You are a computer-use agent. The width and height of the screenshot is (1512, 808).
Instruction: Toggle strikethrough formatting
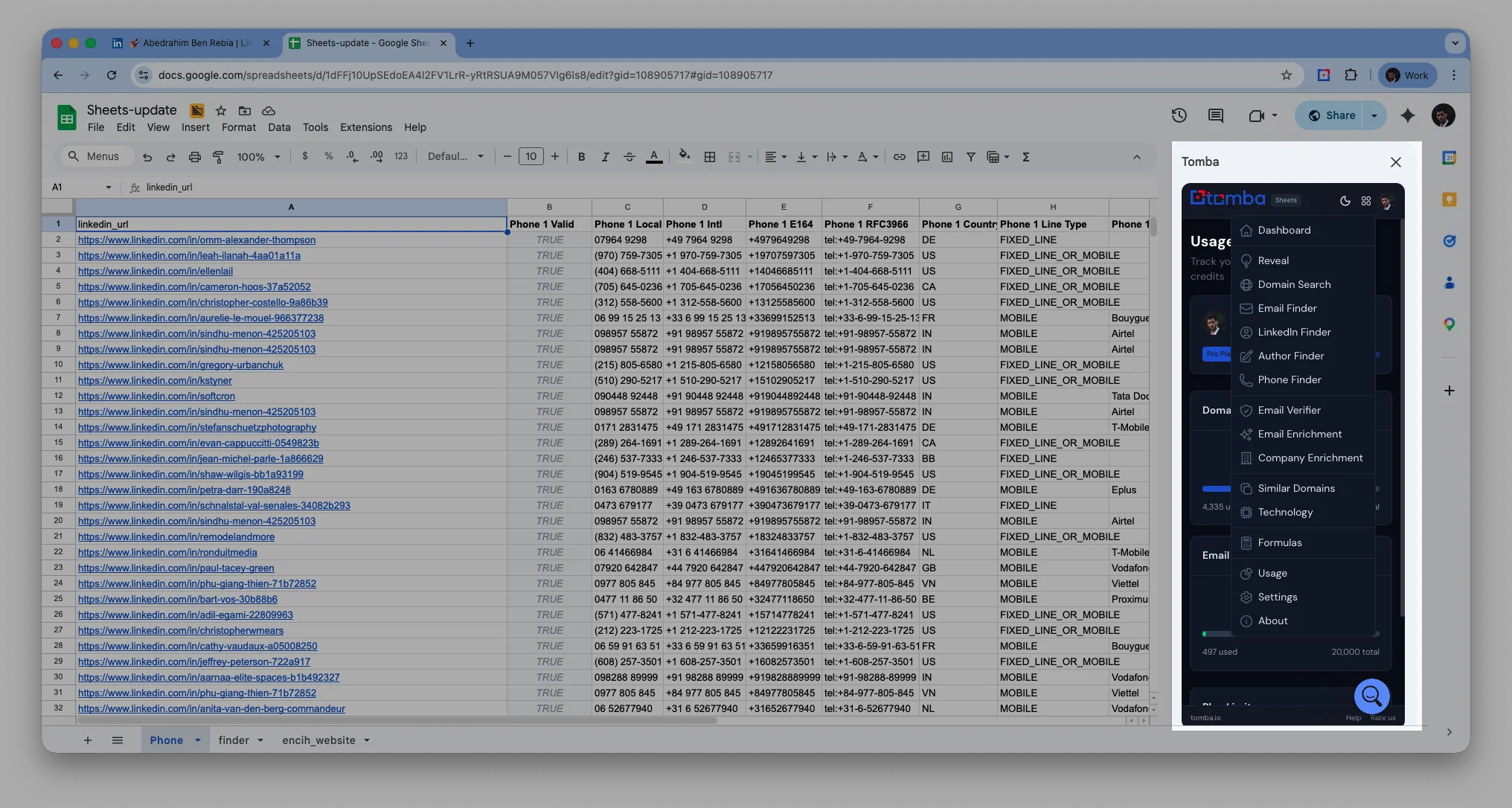point(629,157)
